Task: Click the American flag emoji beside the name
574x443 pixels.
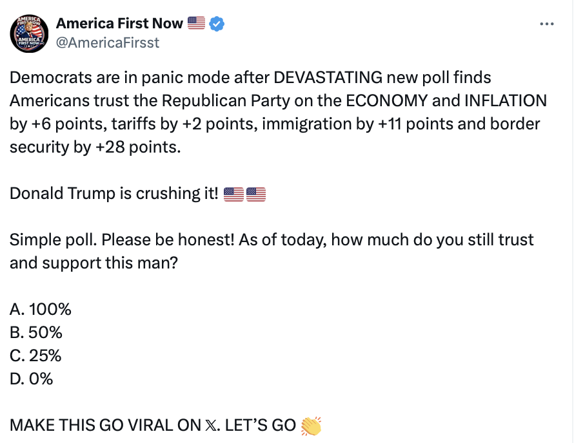Action: (x=195, y=23)
